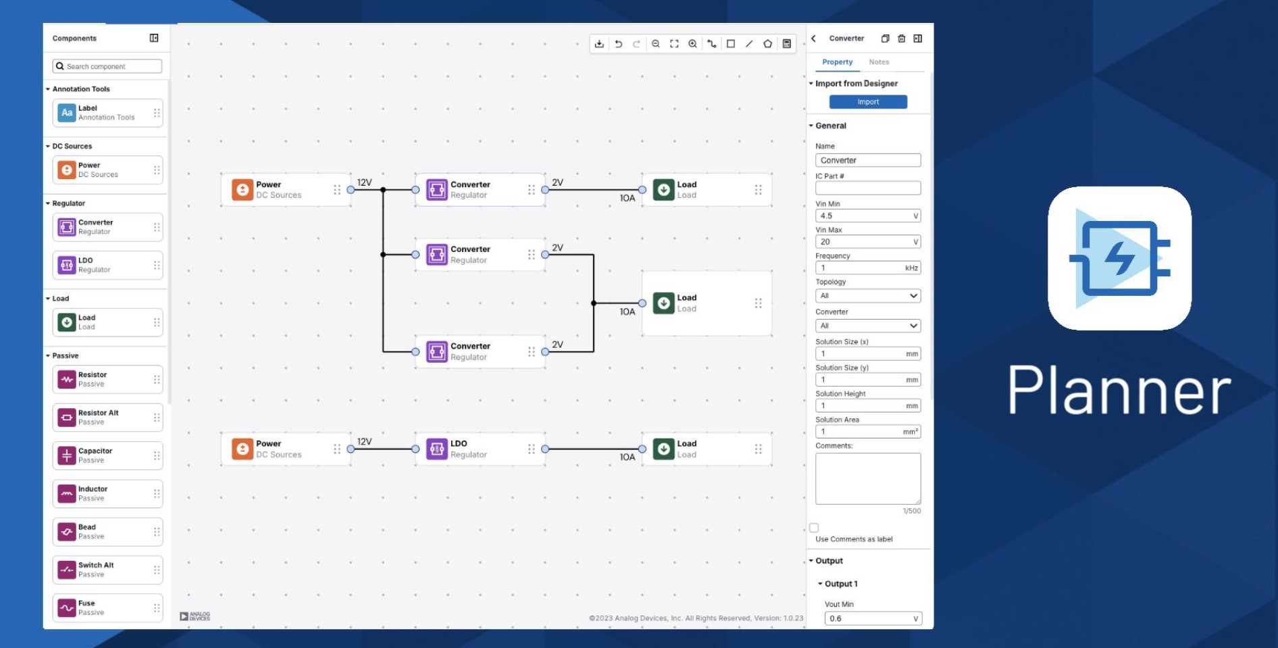Collapse the General properties section
The height and width of the screenshot is (648, 1278).
click(x=811, y=126)
